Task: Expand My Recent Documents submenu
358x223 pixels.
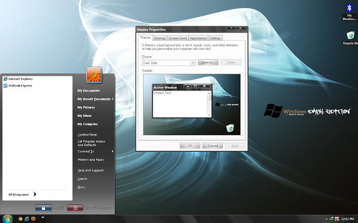Action: [x=94, y=99]
